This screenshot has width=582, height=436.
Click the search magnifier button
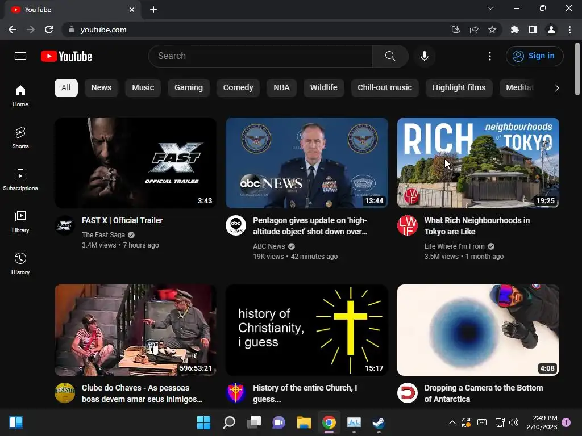click(x=390, y=56)
